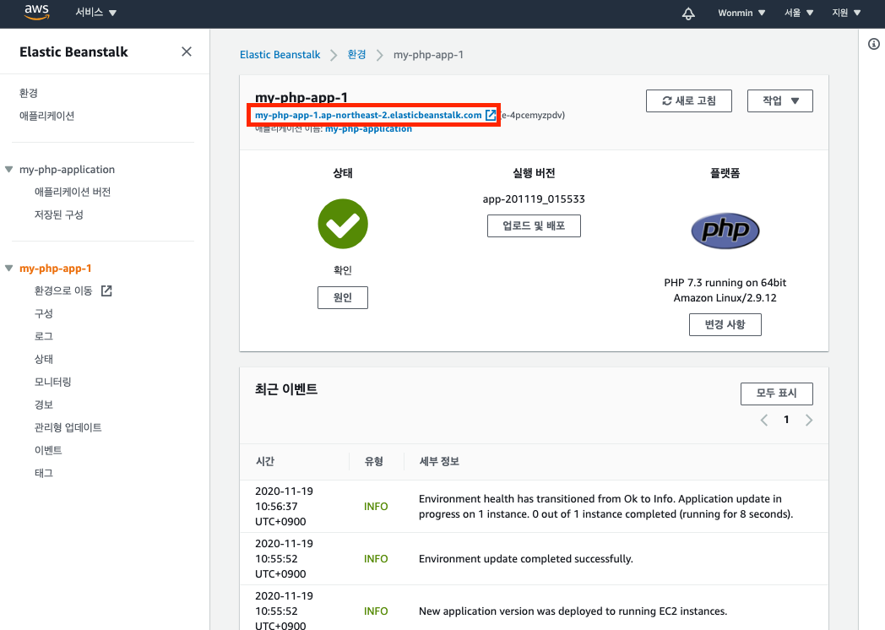Viewport: 885px width, 630px height.
Task: Click the 업로드 및 배포 button
Action: point(534,225)
